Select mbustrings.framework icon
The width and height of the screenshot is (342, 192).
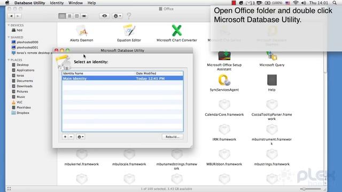tap(272, 154)
